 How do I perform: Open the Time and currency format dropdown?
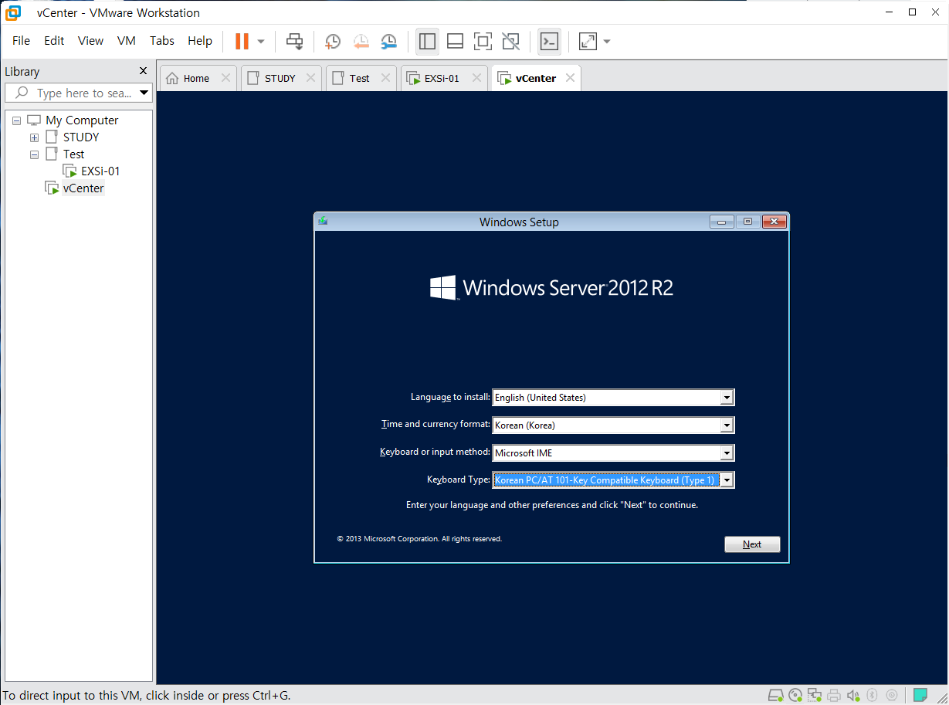tap(726, 425)
